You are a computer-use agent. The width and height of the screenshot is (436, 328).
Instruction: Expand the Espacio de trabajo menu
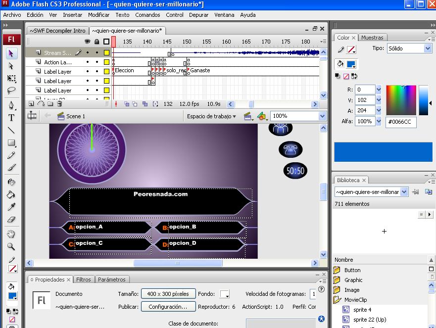211,116
